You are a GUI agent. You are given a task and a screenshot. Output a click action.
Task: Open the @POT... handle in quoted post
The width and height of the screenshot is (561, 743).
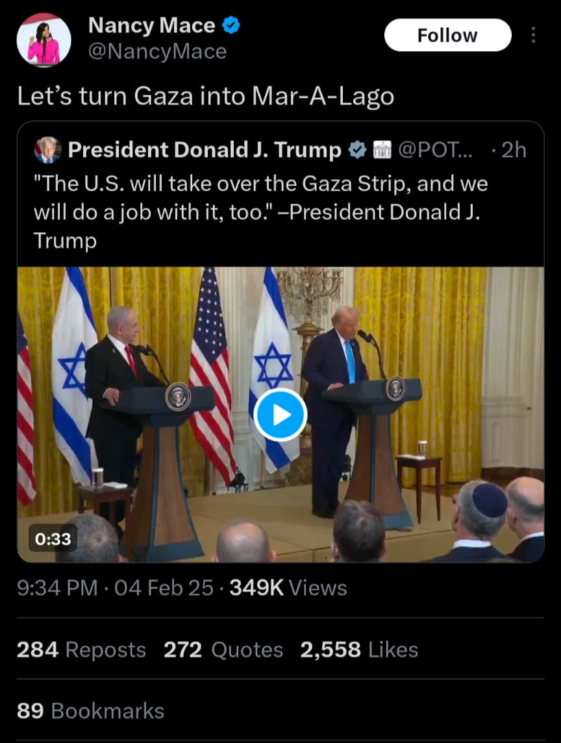point(435,150)
